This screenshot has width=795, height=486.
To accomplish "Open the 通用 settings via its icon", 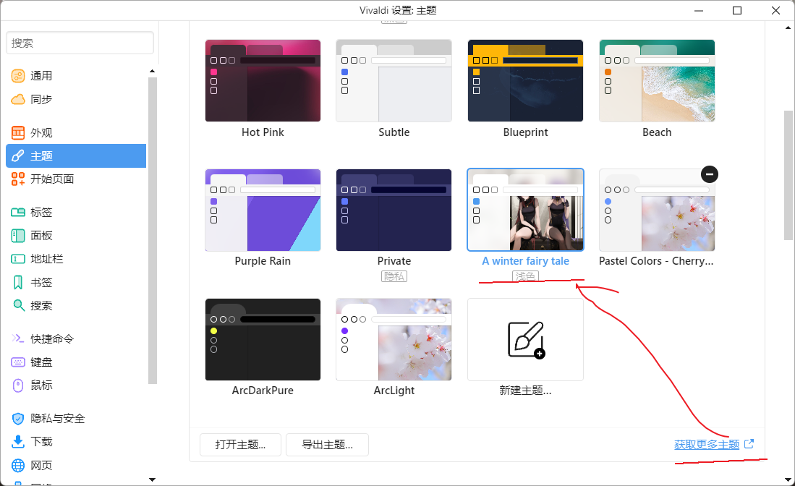I will click(x=18, y=76).
